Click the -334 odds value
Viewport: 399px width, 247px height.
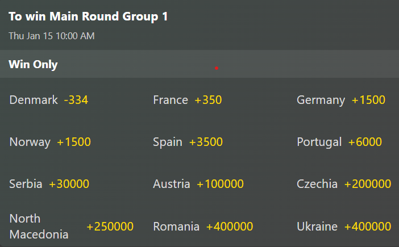click(x=76, y=101)
